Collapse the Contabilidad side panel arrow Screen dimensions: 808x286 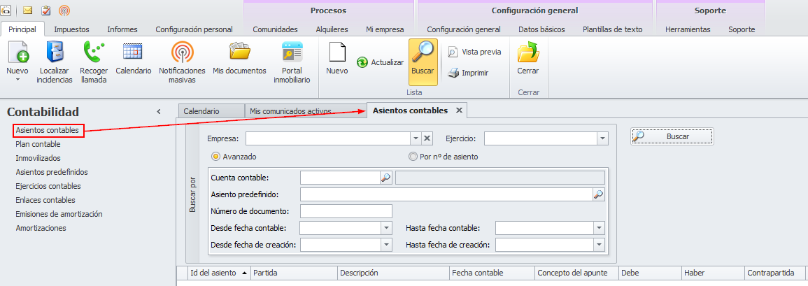tap(159, 111)
